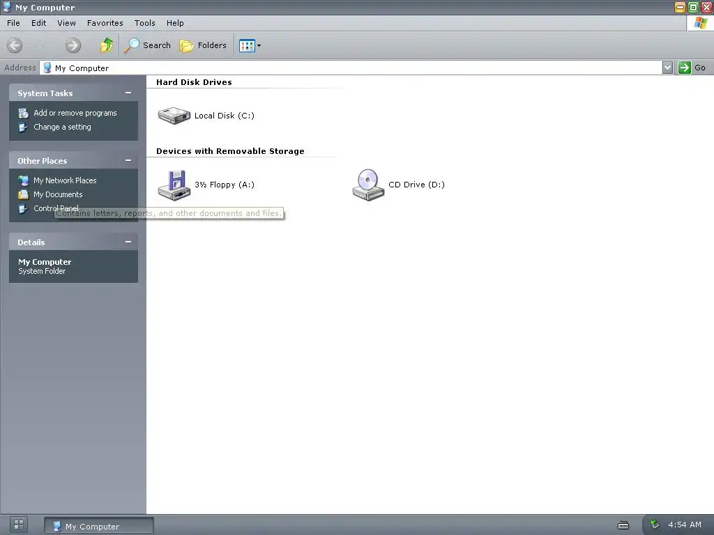Select the Local Disk (C:) drive icon
Image resolution: width=714 pixels, height=535 pixels.
tap(174, 116)
